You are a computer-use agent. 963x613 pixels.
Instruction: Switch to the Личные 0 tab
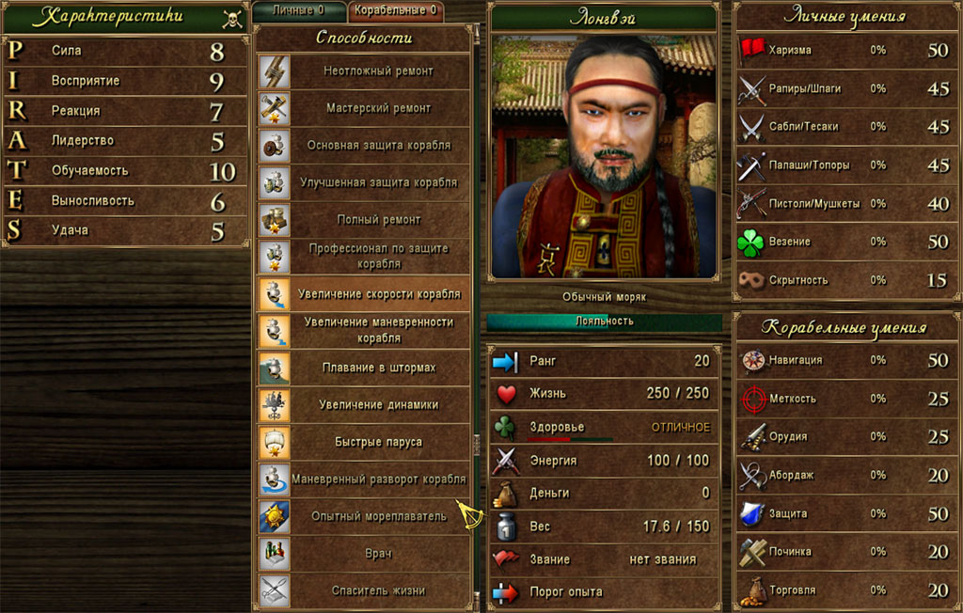(x=299, y=10)
